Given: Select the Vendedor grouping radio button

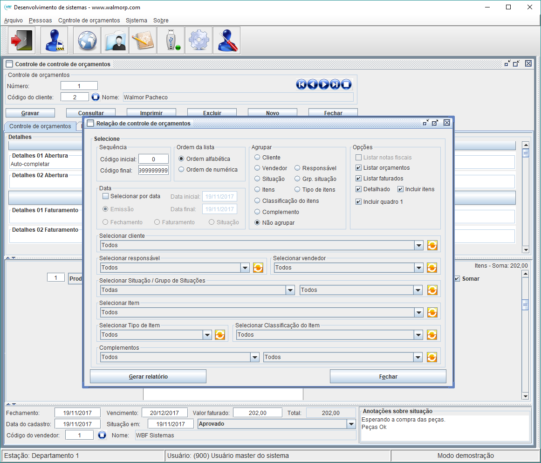Looking at the screenshot, I should pyautogui.click(x=257, y=168).
